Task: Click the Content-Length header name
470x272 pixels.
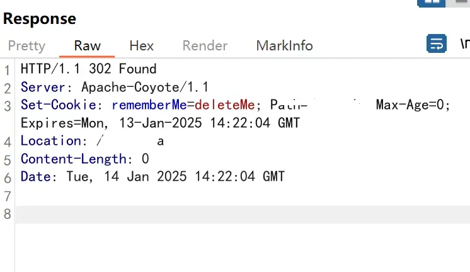Action: click(x=74, y=159)
